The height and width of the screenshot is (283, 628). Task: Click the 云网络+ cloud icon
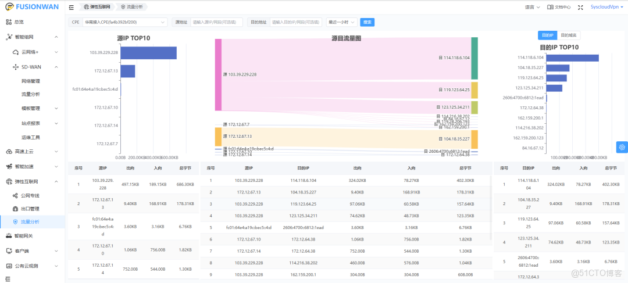point(16,52)
